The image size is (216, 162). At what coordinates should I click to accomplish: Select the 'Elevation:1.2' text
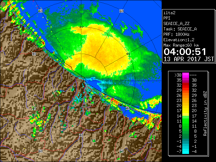[179, 40]
